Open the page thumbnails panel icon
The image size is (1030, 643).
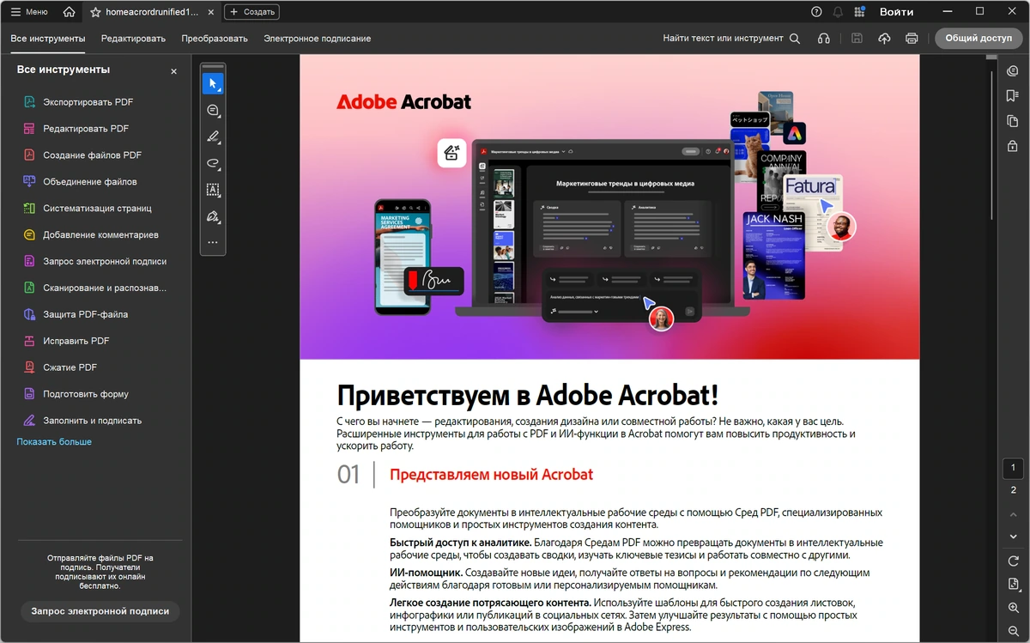pos(1013,121)
